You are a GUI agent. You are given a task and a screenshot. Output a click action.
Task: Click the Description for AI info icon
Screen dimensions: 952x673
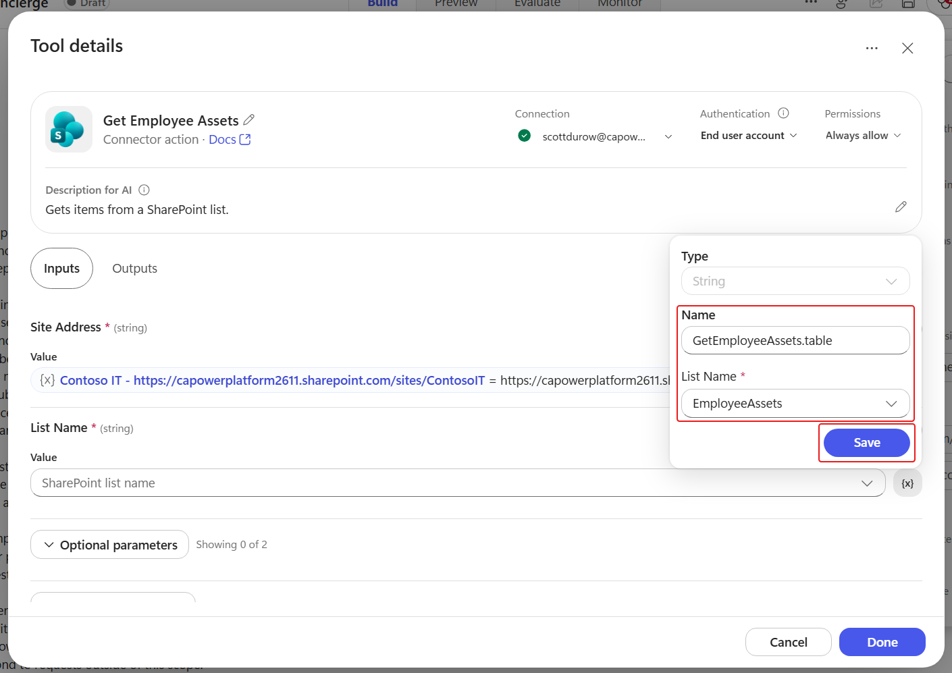click(x=144, y=190)
